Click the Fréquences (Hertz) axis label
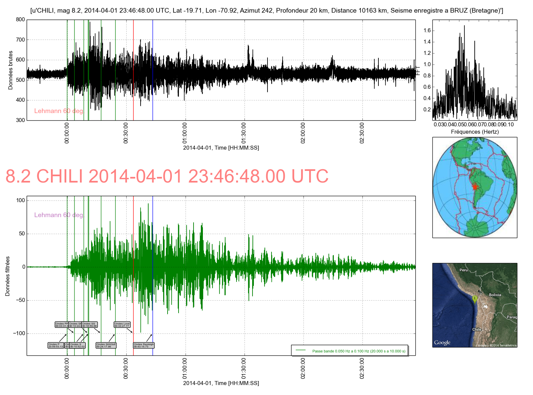 (475, 132)
